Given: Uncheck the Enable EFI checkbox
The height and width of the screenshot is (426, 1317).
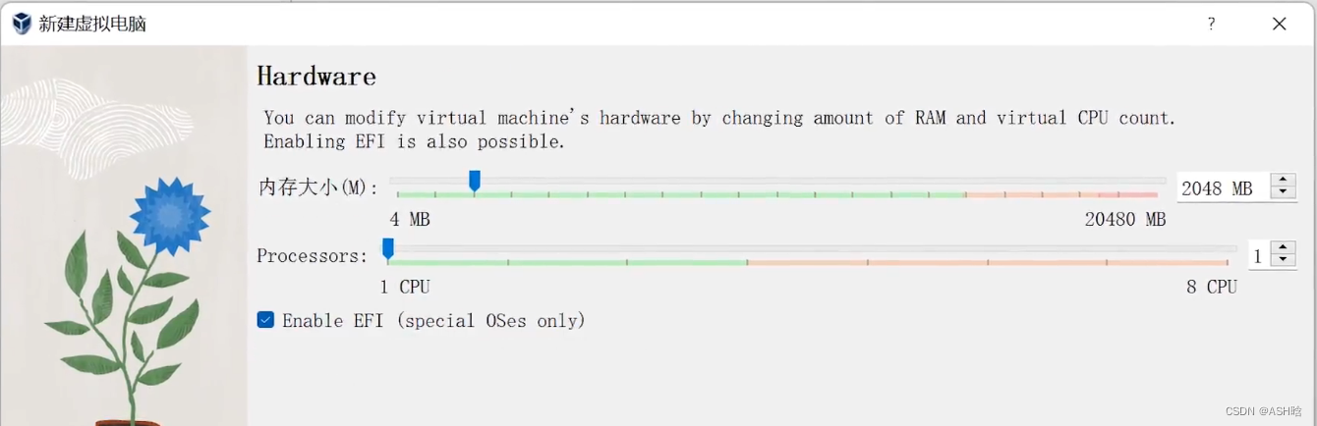Looking at the screenshot, I should click(265, 320).
